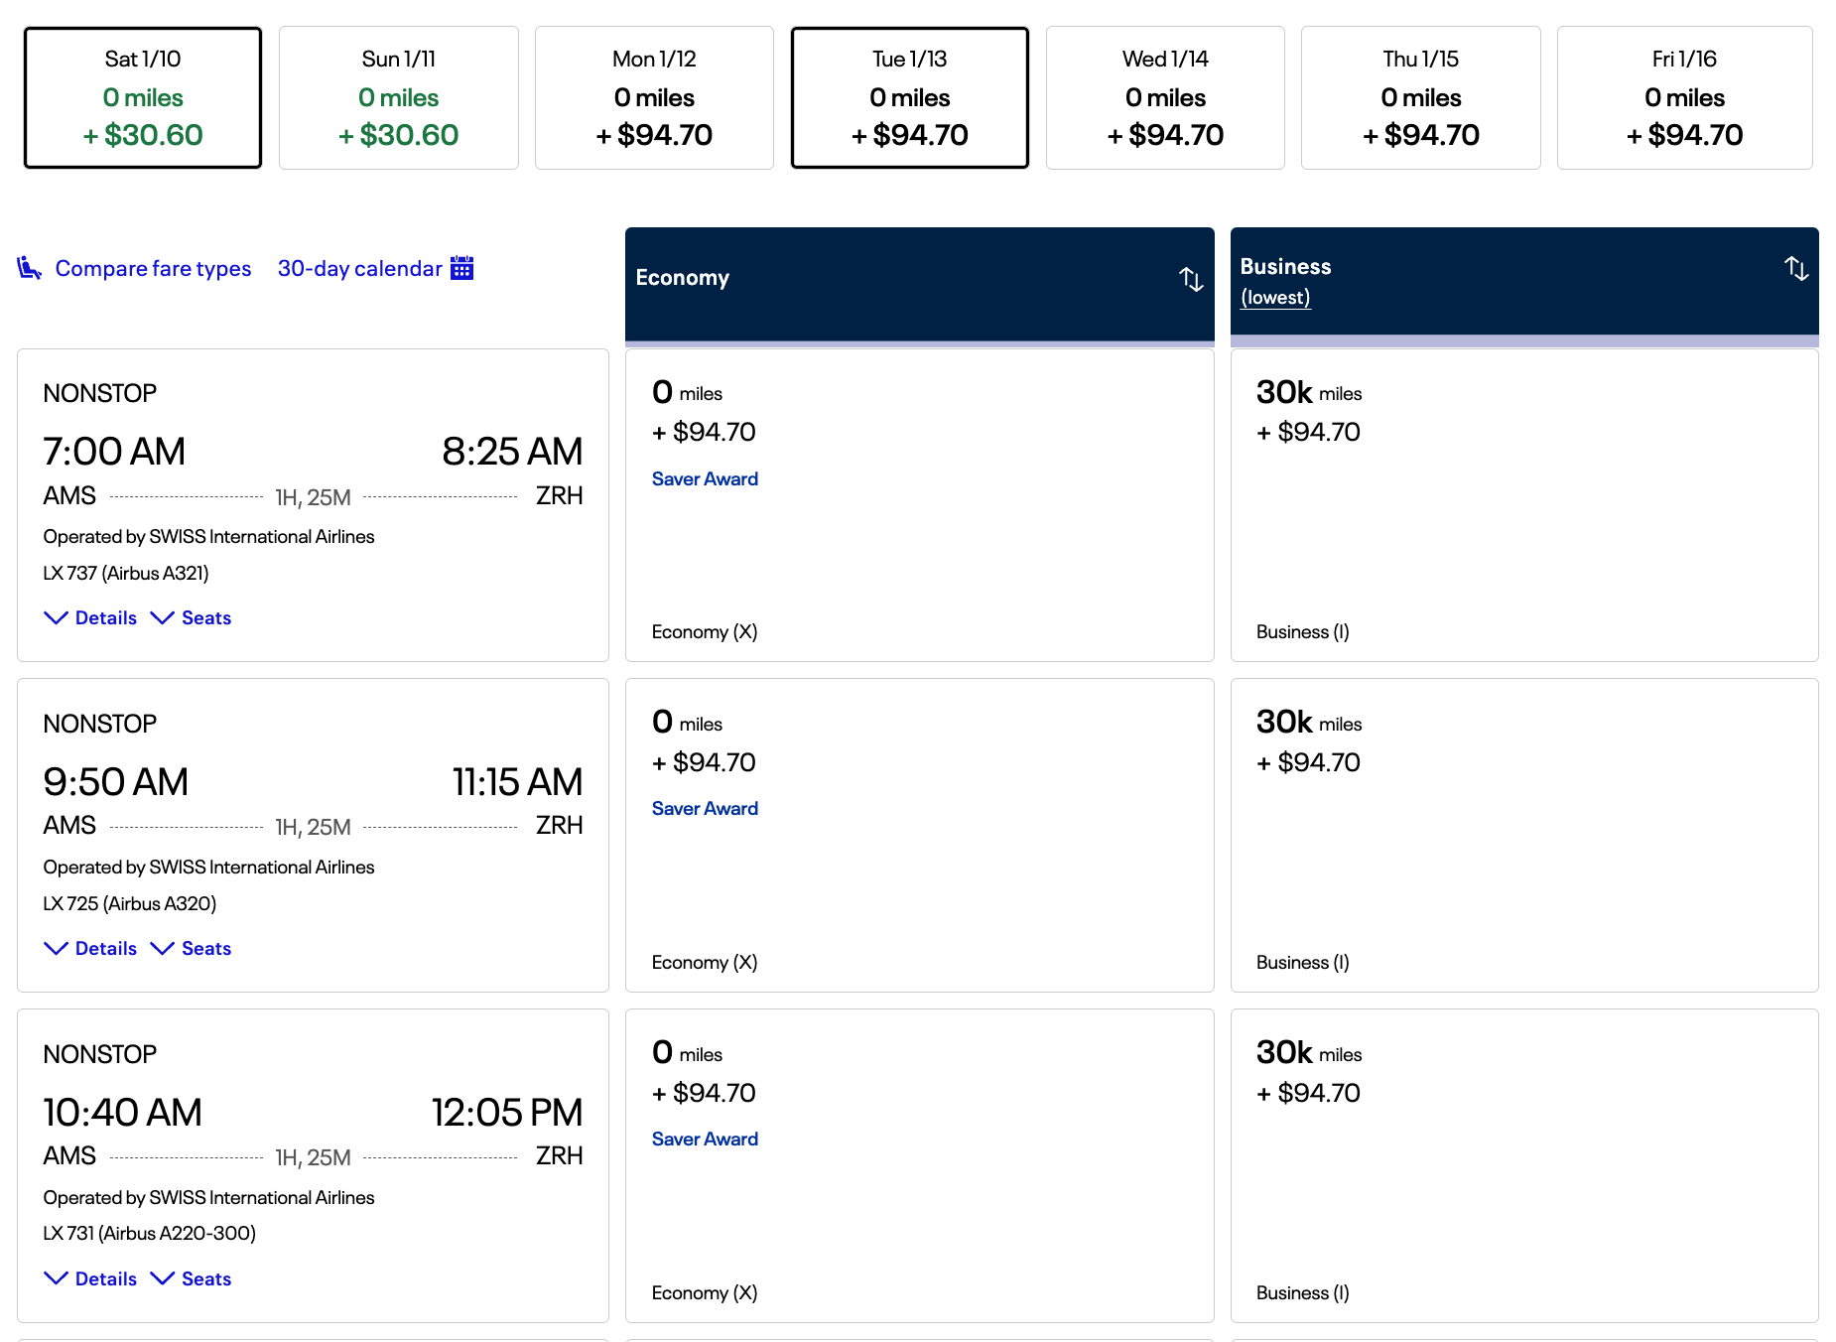Expand Seats for the 7:00 AM flight
Screen dimensions: 1836x1342
click(192, 617)
